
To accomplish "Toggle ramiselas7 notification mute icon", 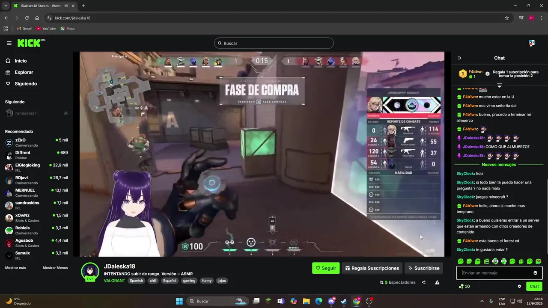I will [66, 113].
